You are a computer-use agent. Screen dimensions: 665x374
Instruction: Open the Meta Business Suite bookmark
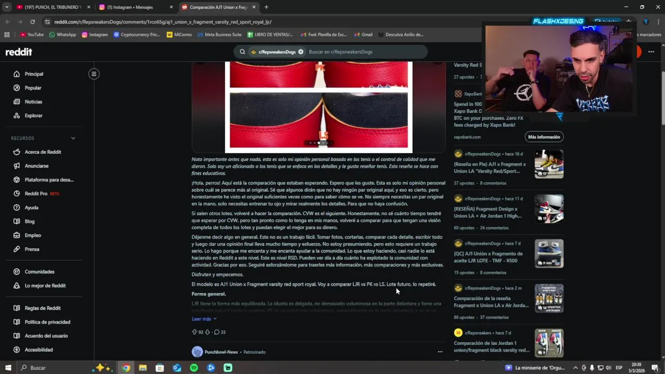click(x=219, y=35)
